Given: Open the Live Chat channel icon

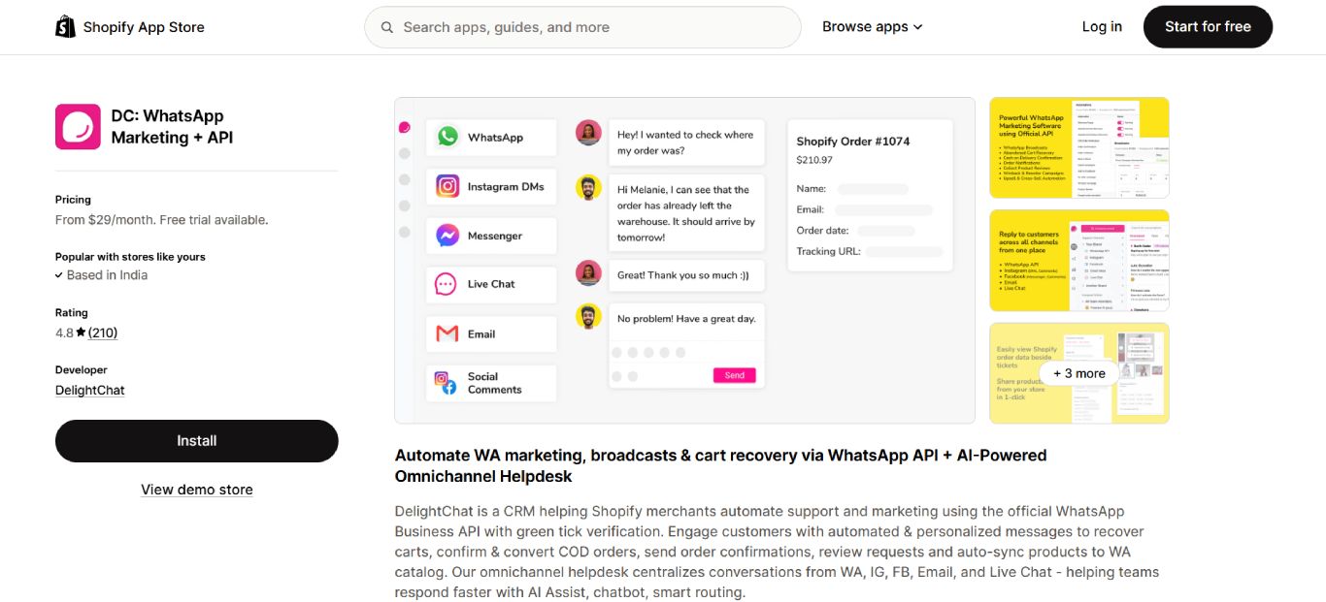Looking at the screenshot, I should point(448,283).
